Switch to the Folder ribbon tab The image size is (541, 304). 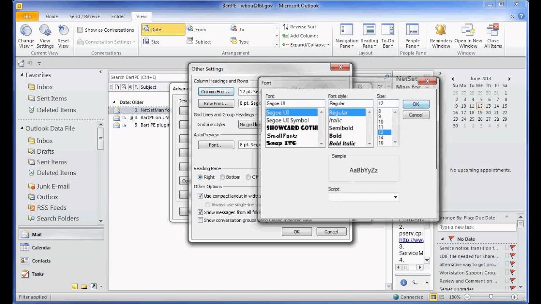pyautogui.click(x=118, y=16)
